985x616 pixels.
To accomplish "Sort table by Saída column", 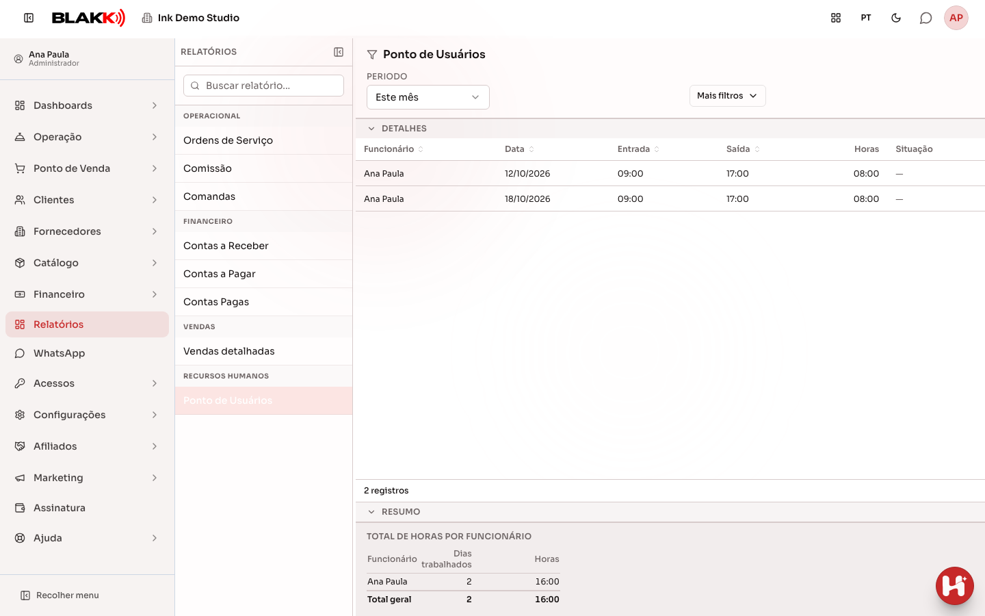I will (x=743, y=149).
